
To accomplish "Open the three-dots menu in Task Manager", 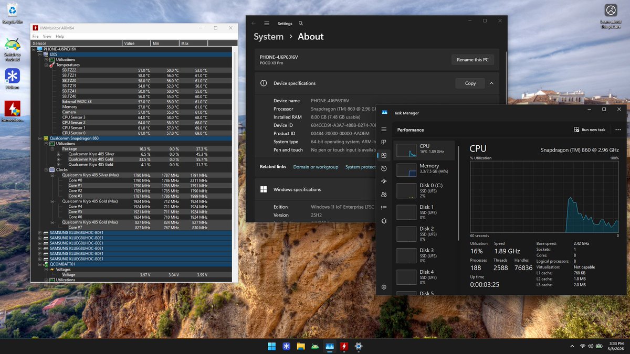I will click(618, 130).
